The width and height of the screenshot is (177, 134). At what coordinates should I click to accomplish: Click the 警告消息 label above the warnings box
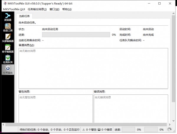pos(24,91)
